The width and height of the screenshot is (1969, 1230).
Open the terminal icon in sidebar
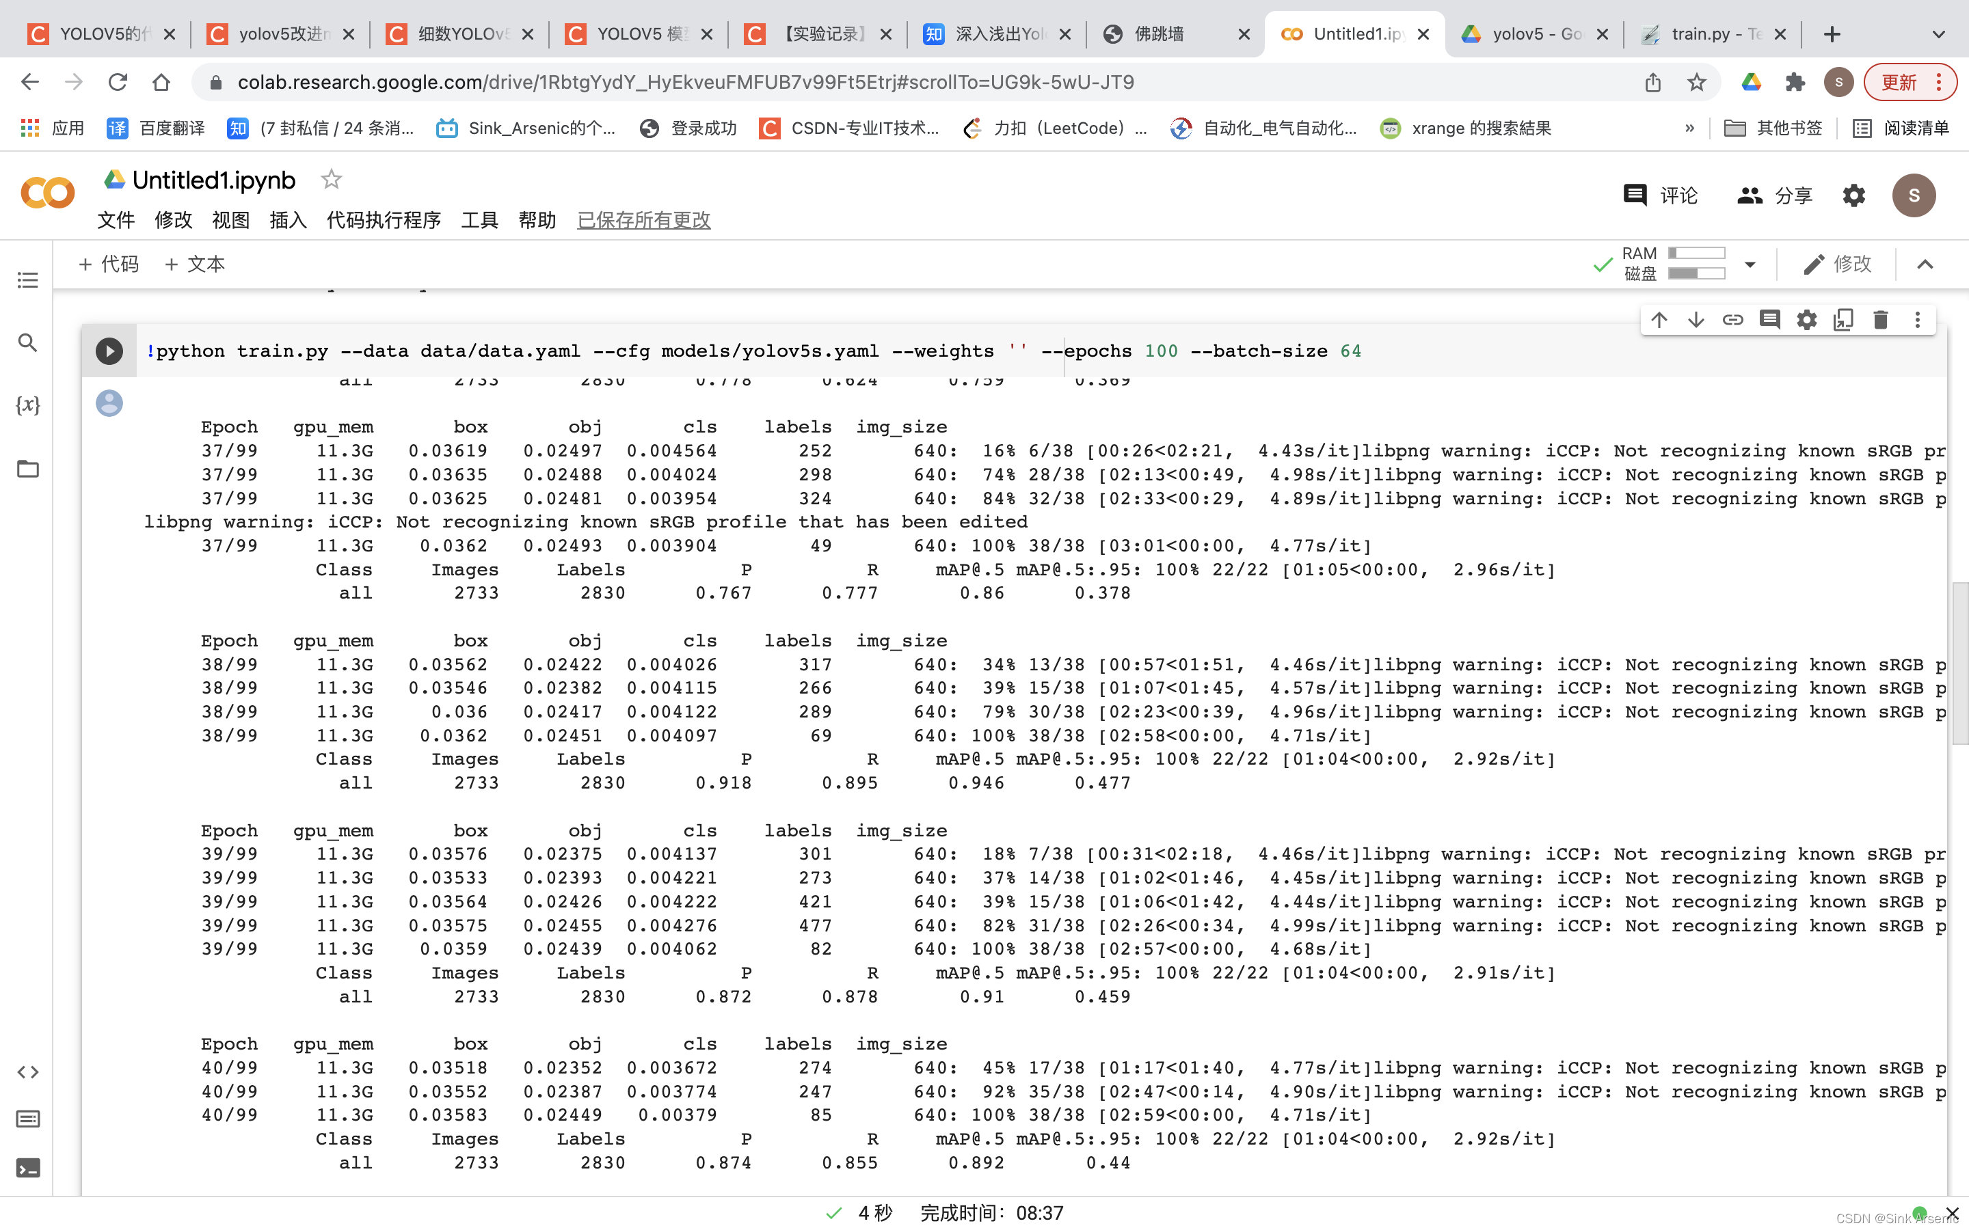tap(27, 1168)
